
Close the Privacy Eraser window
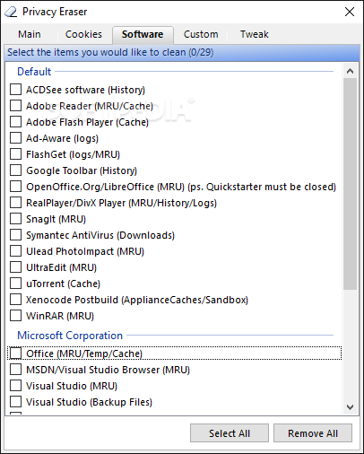tap(350, 12)
